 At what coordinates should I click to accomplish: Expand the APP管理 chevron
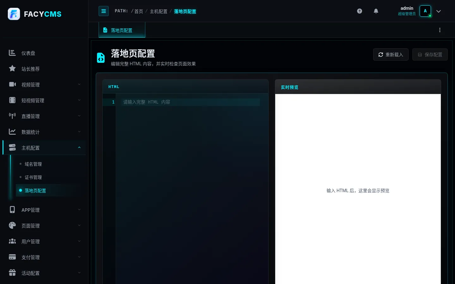(79, 210)
